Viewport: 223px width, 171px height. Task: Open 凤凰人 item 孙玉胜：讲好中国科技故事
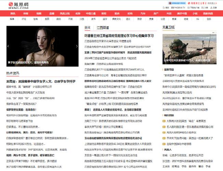click(x=188, y=161)
